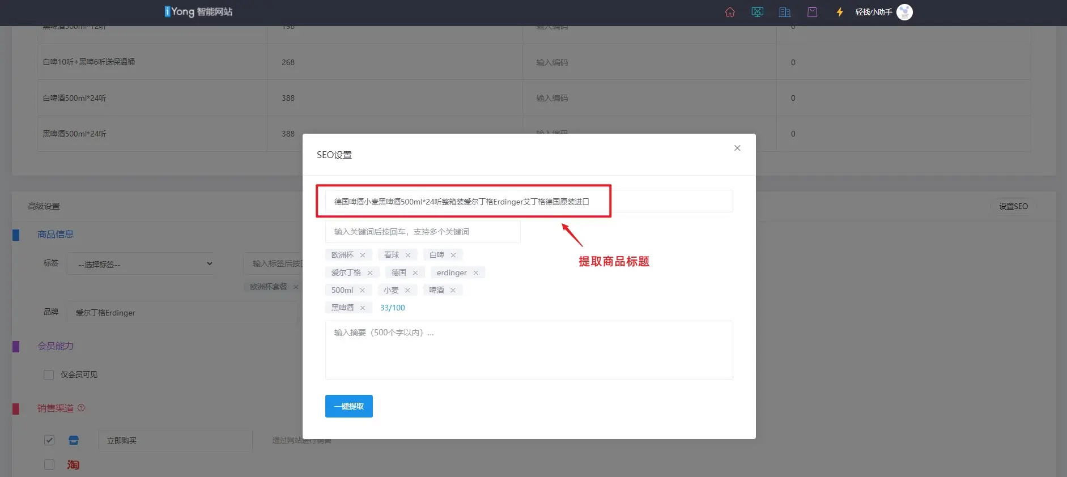Open the monitor design icon in header

757,12
